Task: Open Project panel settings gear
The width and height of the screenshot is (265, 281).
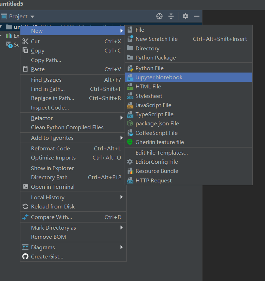Action: (x=185, y=16)
